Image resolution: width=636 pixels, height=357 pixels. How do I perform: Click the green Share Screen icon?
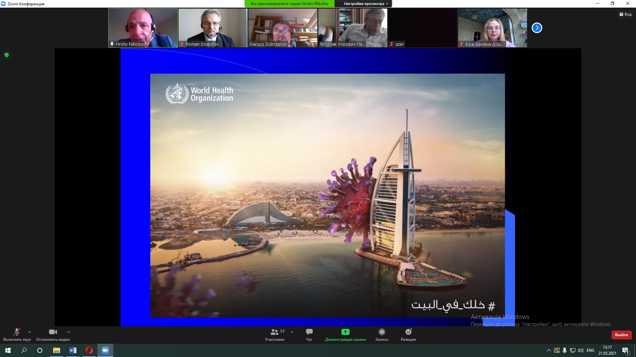tap(345, 332)
